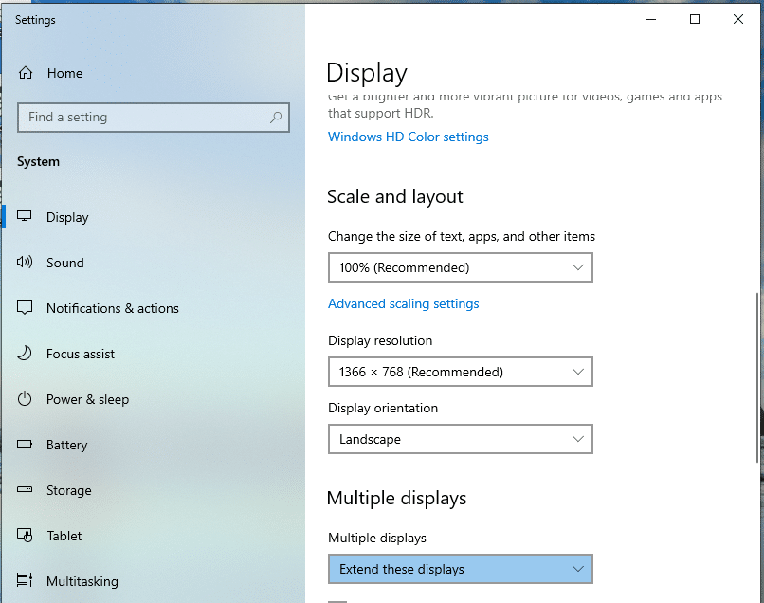Viewport: 764px width, 603px height.
Task: Expand the 100% (Recommended) scaling dropdown
Action: tap(460, 267)
